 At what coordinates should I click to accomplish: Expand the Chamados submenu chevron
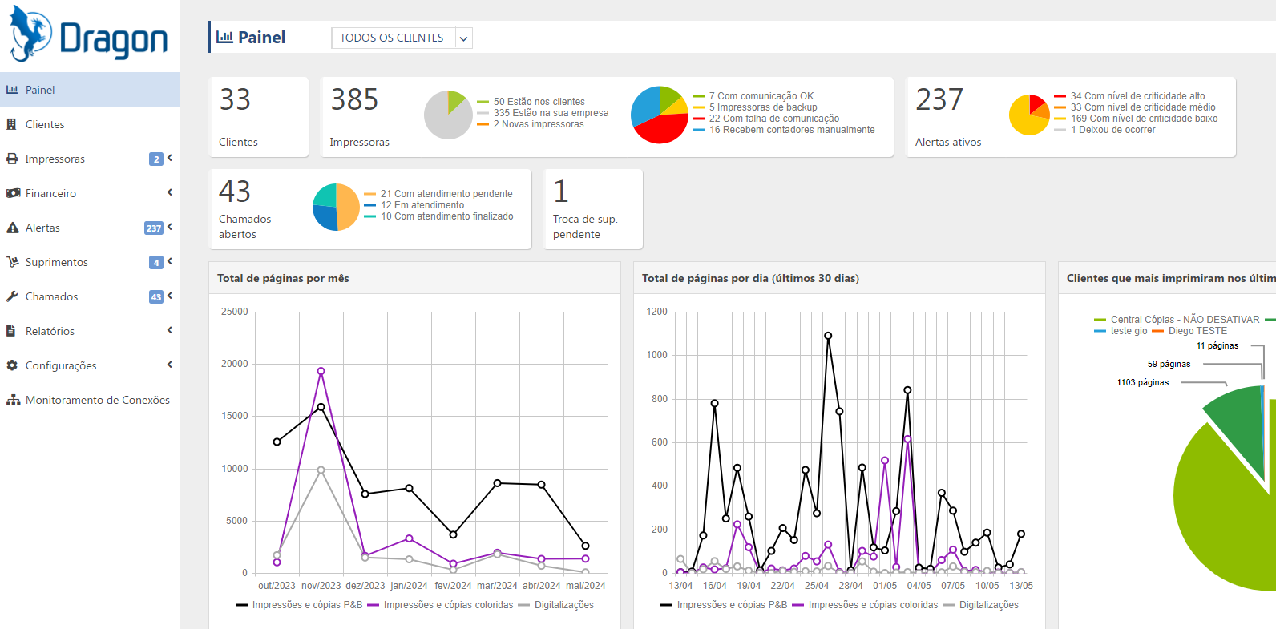pyautogui.click(x=170, y=296)
